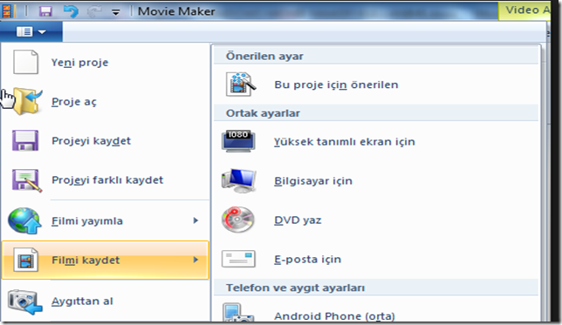The height and width of the screenshot is (325, 562).
Task: Click the Ortak ayarlar section header
Action: (x=376, y=113)
